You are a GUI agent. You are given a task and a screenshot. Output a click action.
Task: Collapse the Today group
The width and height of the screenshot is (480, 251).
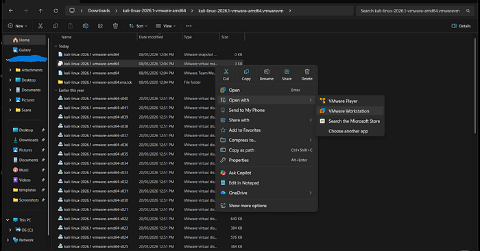tap(56, 47)
